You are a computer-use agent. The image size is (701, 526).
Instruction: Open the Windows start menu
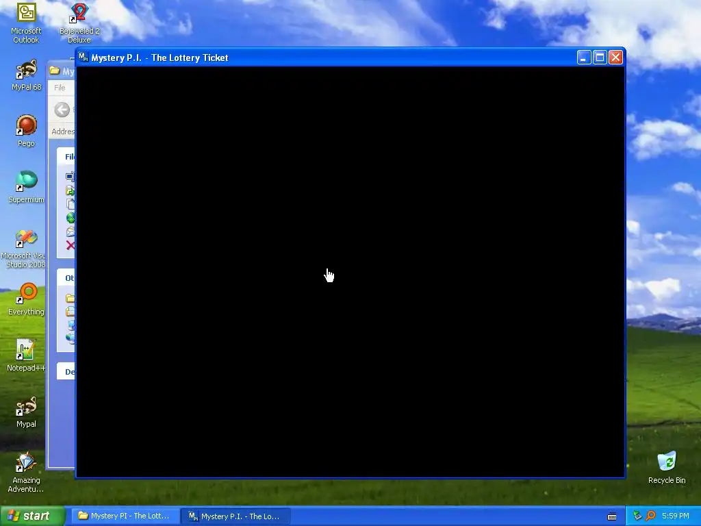[x=32, y=516]
